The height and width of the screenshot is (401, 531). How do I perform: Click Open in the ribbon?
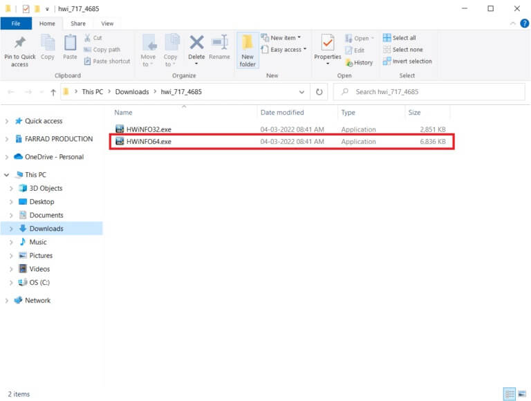click(360, 38)
